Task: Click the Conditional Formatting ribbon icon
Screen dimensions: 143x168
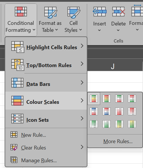Action: tap(21, 12)
